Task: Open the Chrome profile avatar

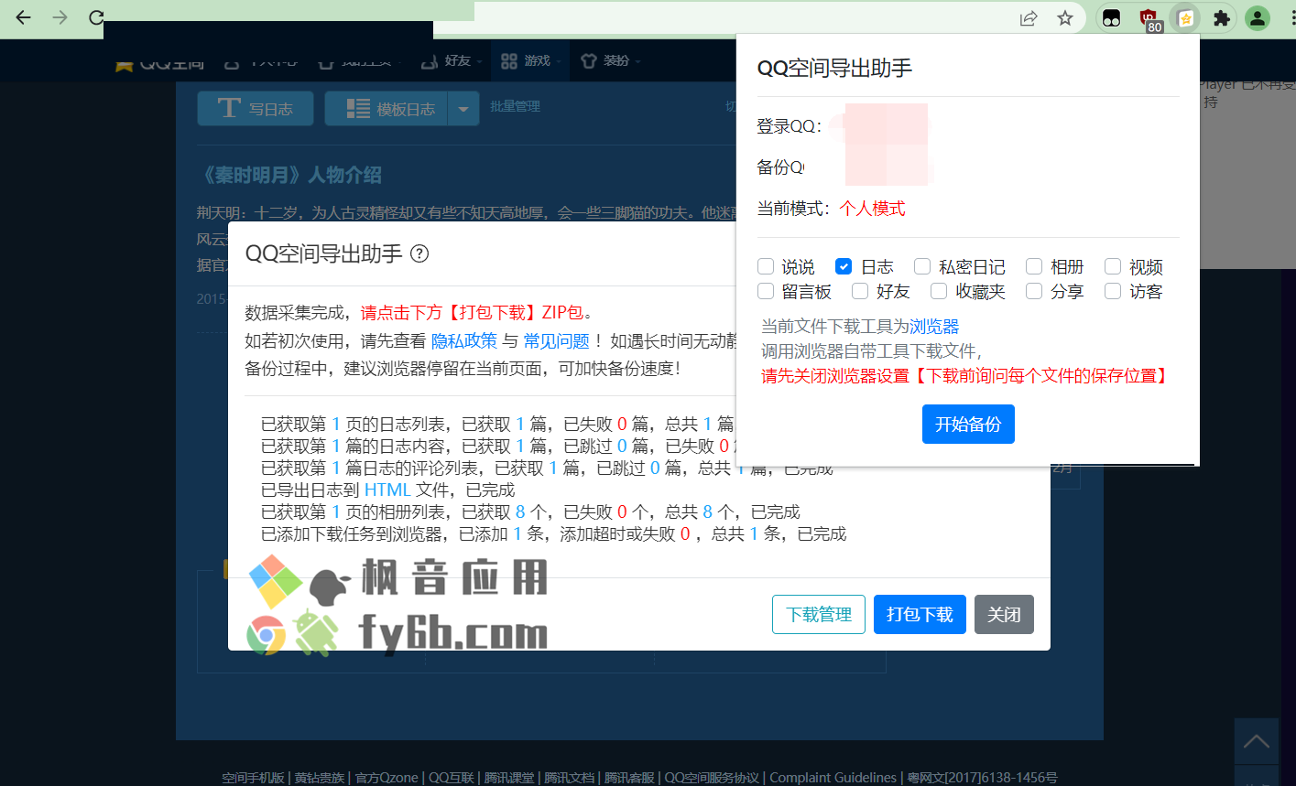Action: point(1258,18)
